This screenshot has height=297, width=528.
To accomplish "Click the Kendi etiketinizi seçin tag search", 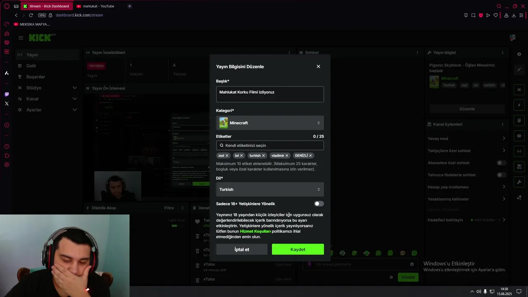I will 270,145.
